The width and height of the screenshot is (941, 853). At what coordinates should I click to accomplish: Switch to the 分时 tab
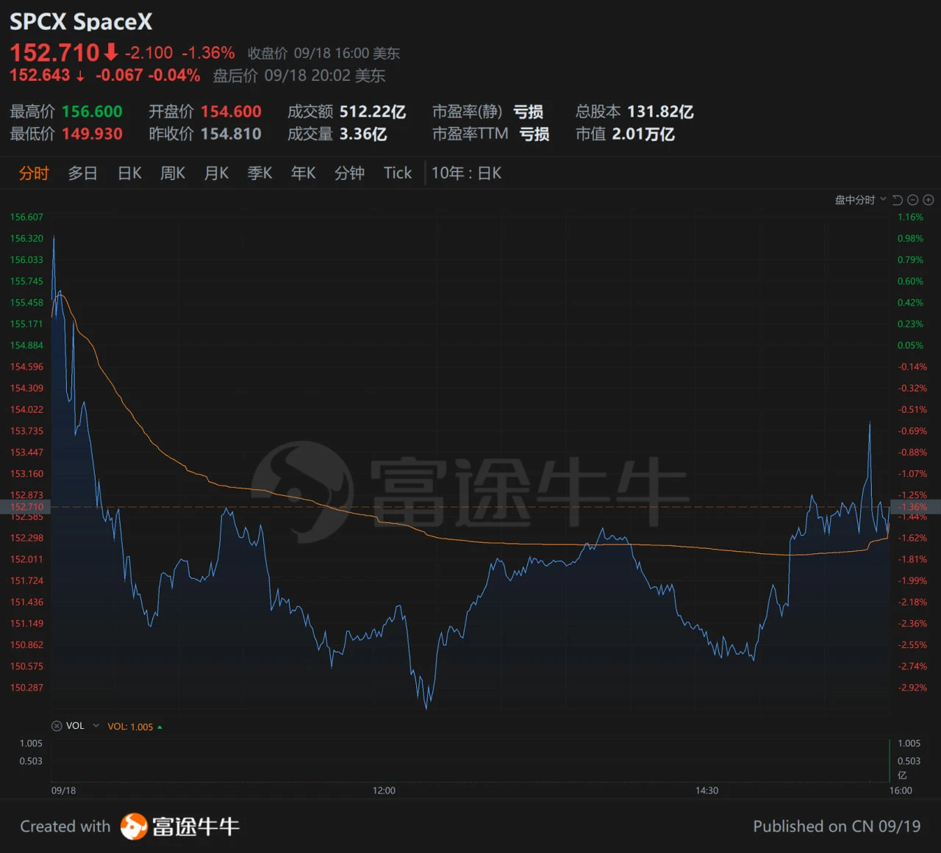34,173
